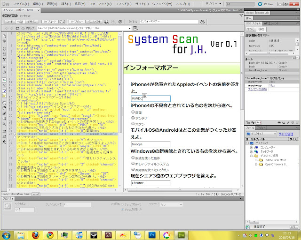Click the browser forward arrow icon
301x240 pixels.
pyautogui.click(x=11, y=28)
